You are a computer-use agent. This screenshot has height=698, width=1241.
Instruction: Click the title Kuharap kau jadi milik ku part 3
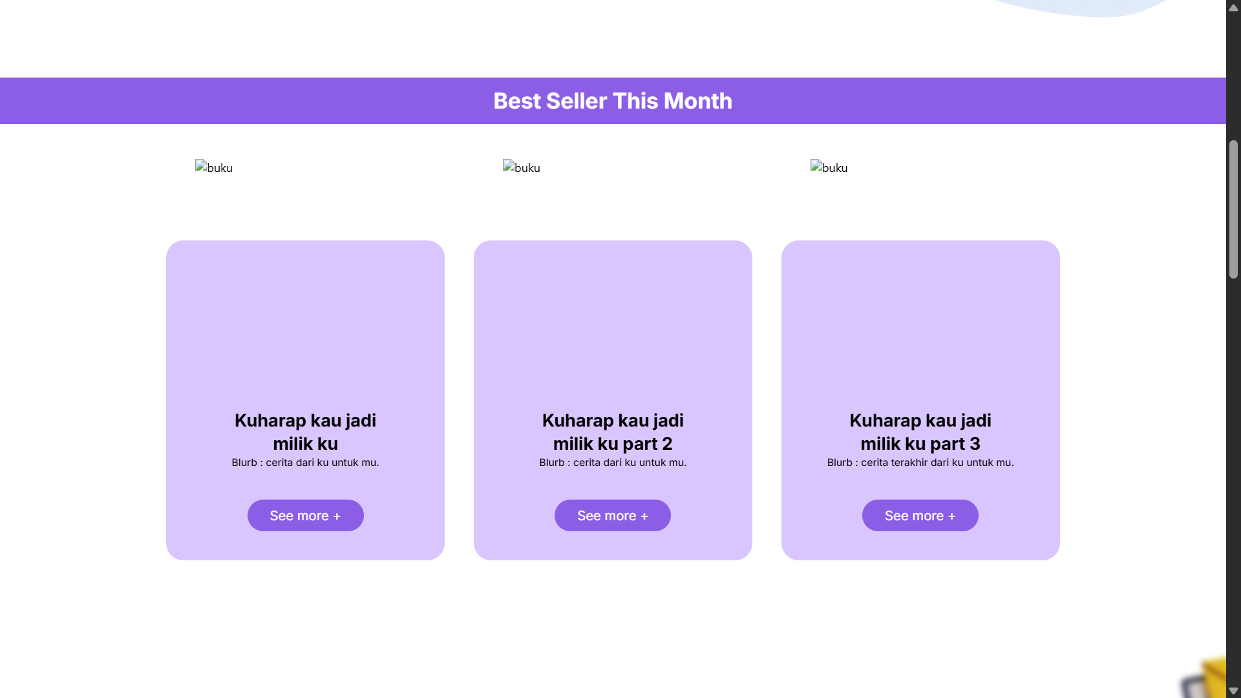pyautogui.click(x=920, y=432)
